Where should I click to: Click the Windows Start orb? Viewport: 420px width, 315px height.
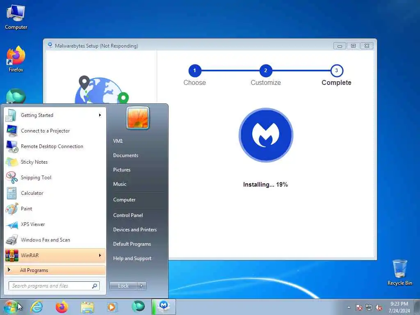11,307
